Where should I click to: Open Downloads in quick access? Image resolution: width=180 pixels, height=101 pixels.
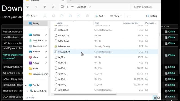(38, 40)
